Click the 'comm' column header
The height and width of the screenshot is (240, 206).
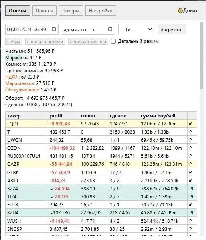(93, 116)
